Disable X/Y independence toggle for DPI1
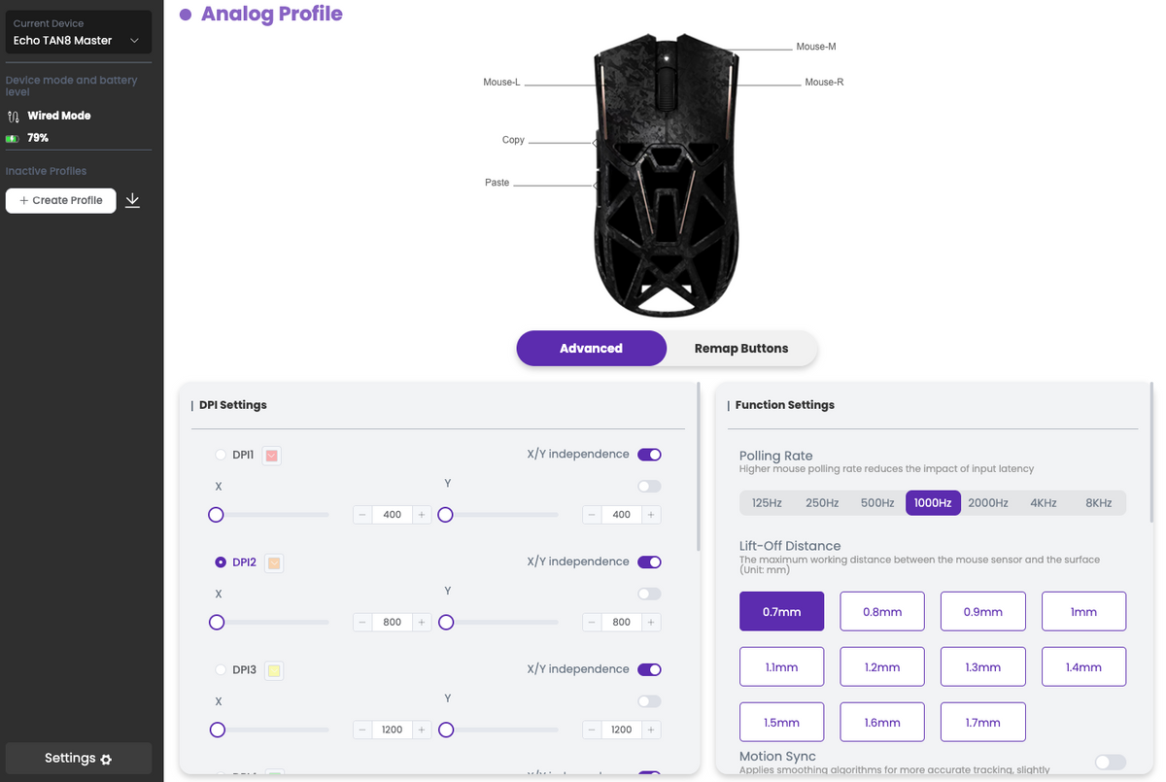This screenshot has height=782, width=1166. click(x=649, y=455)
